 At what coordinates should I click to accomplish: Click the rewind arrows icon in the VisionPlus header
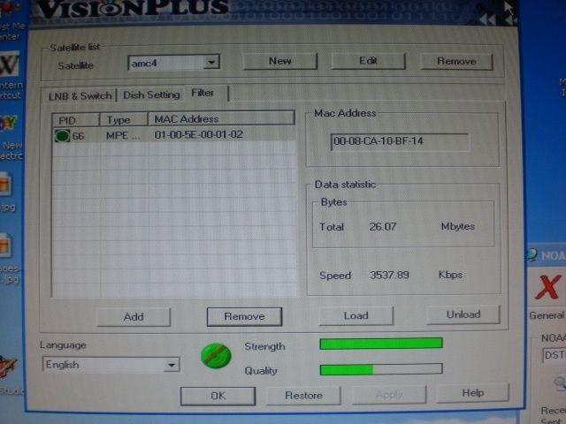487,19
